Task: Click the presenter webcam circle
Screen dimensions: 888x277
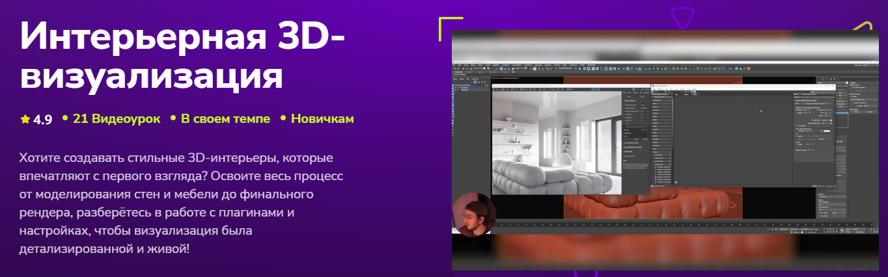Action: pyautogui.click(x=473, y=215)
